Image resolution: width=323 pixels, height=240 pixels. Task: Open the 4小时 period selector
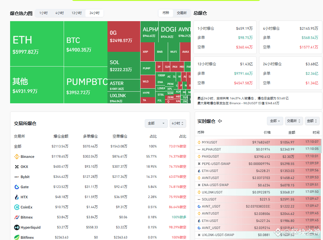coord(178,123)
